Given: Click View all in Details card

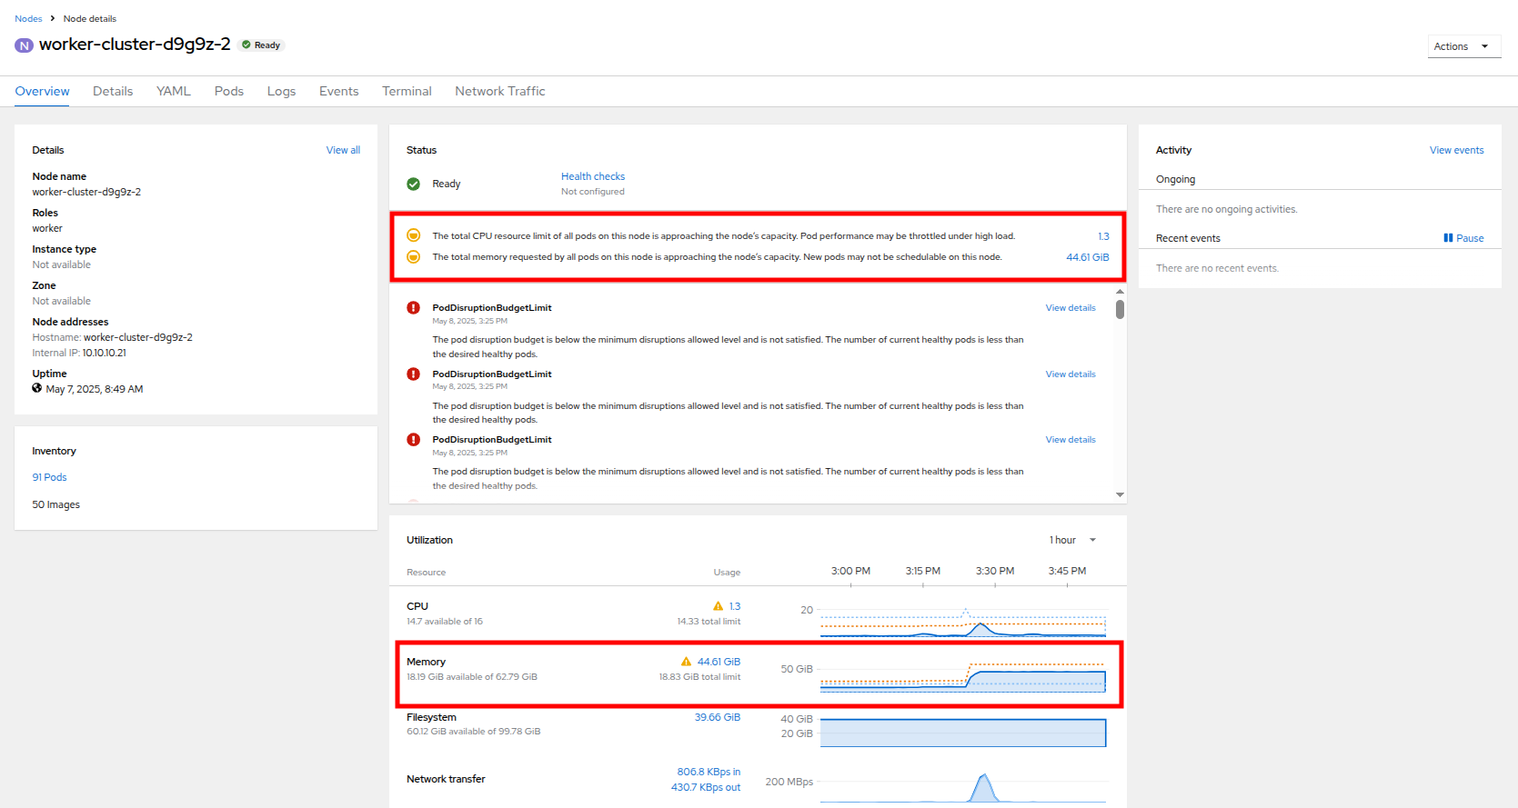Looking at the screenshot, I should pos(343,150).
